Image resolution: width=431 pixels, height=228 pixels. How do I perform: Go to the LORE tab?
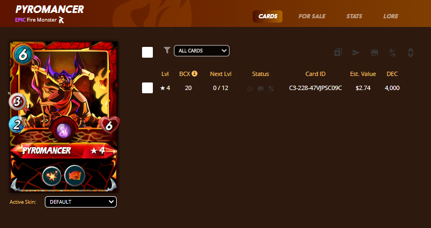(390, 16)
